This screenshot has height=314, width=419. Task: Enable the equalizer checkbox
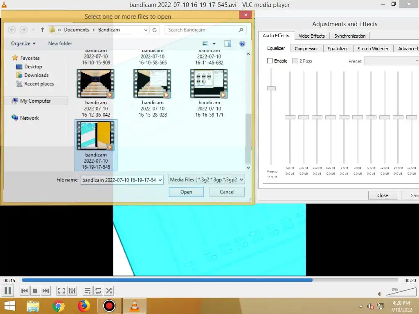click(270, 61)
